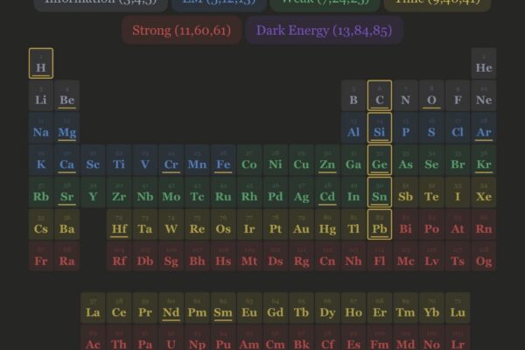Click the Hafnium (Hf) element cell
This screenshot has height=350, width=525.
tap(119, 226)
